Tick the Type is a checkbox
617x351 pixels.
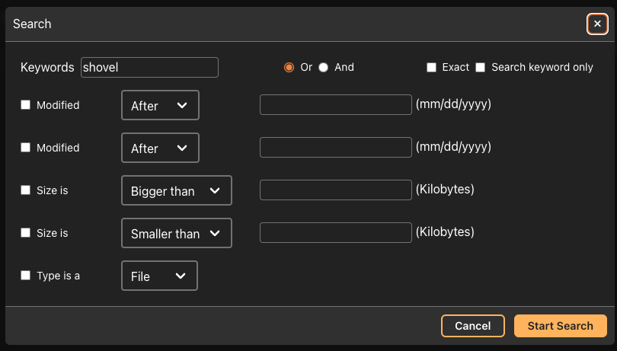(26, 275)
